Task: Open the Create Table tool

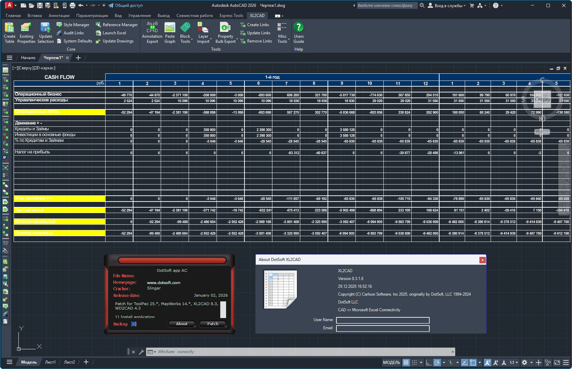Action: click(9, 32)
